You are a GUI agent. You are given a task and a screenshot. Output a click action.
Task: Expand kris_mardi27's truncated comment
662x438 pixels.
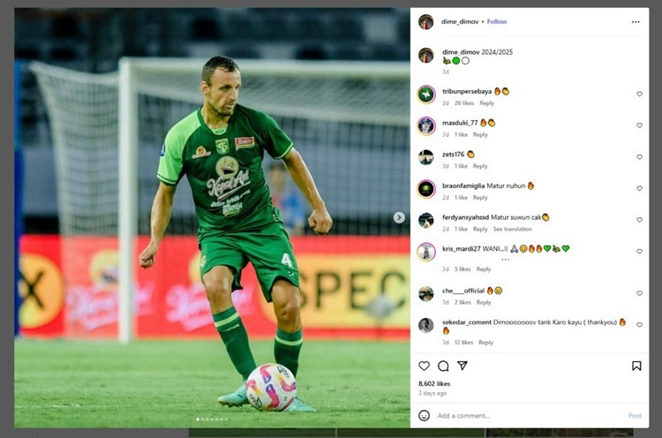click(x=505, y=260)
